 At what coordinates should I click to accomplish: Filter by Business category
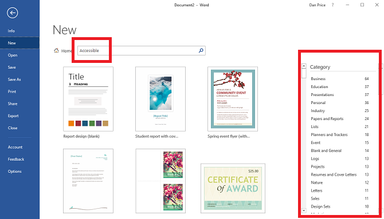(x=340, y=79)
